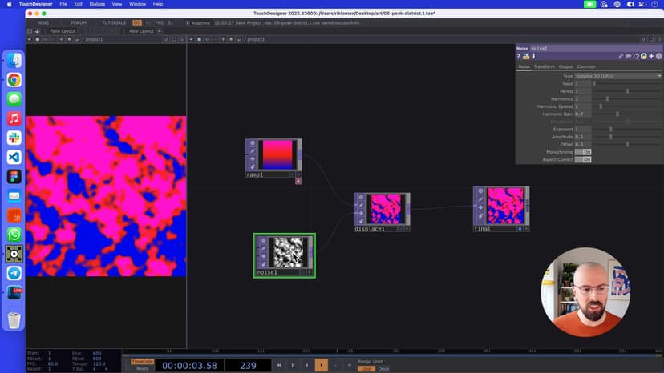Click the Once range limit button
Screen dimensions: 664x373
tap(383, 368)
